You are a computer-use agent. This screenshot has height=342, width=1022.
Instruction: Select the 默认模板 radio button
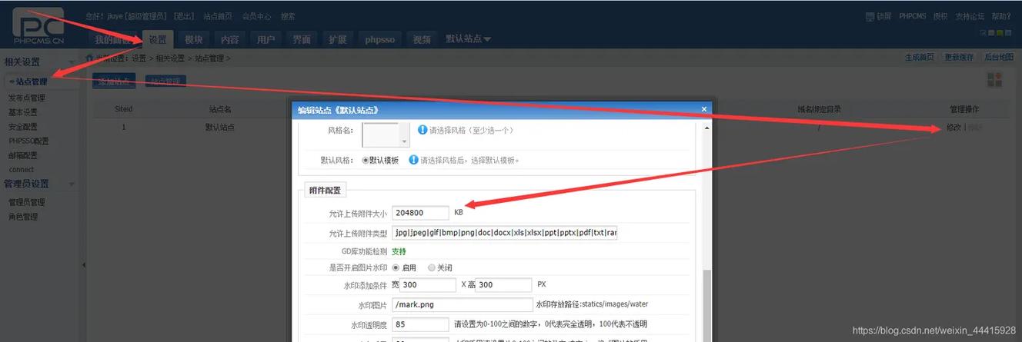click(x=366, y=160)
